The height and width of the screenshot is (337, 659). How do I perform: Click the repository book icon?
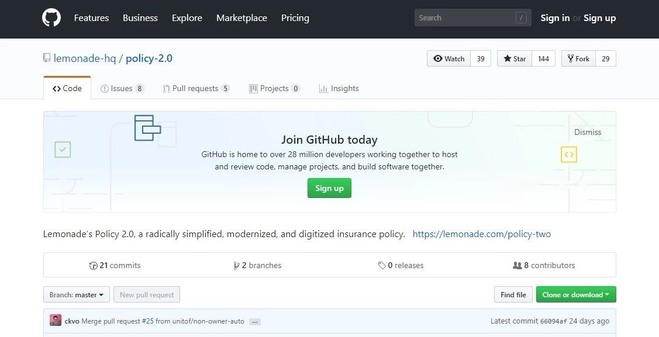click(x=47, y=58)
